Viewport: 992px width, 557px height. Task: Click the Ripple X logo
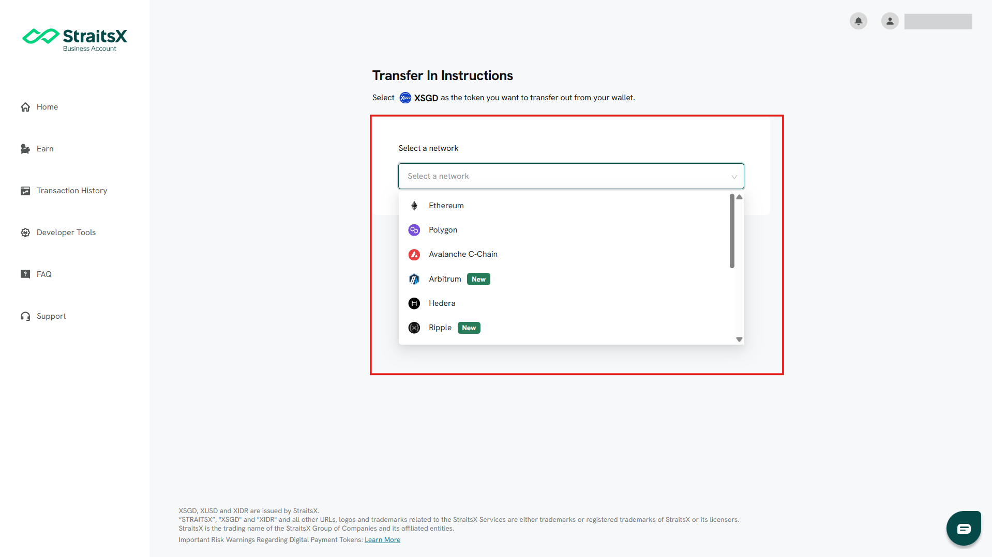414,328
